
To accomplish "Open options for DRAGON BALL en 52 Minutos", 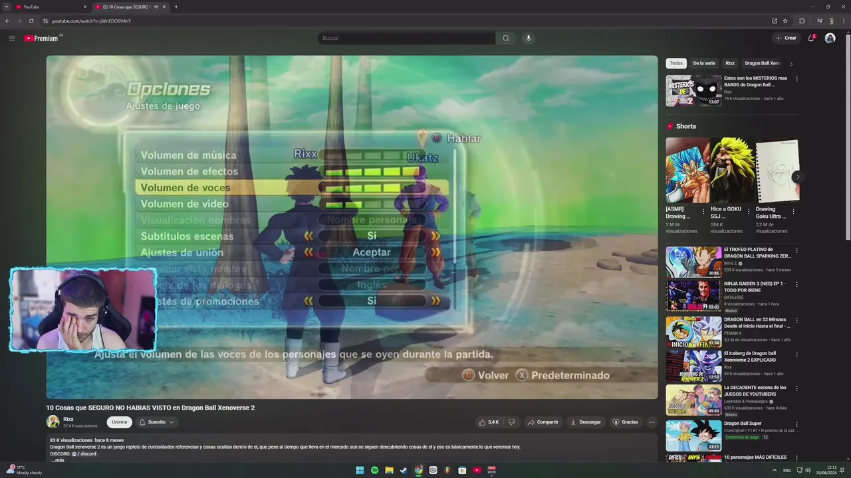I will 796,320.
